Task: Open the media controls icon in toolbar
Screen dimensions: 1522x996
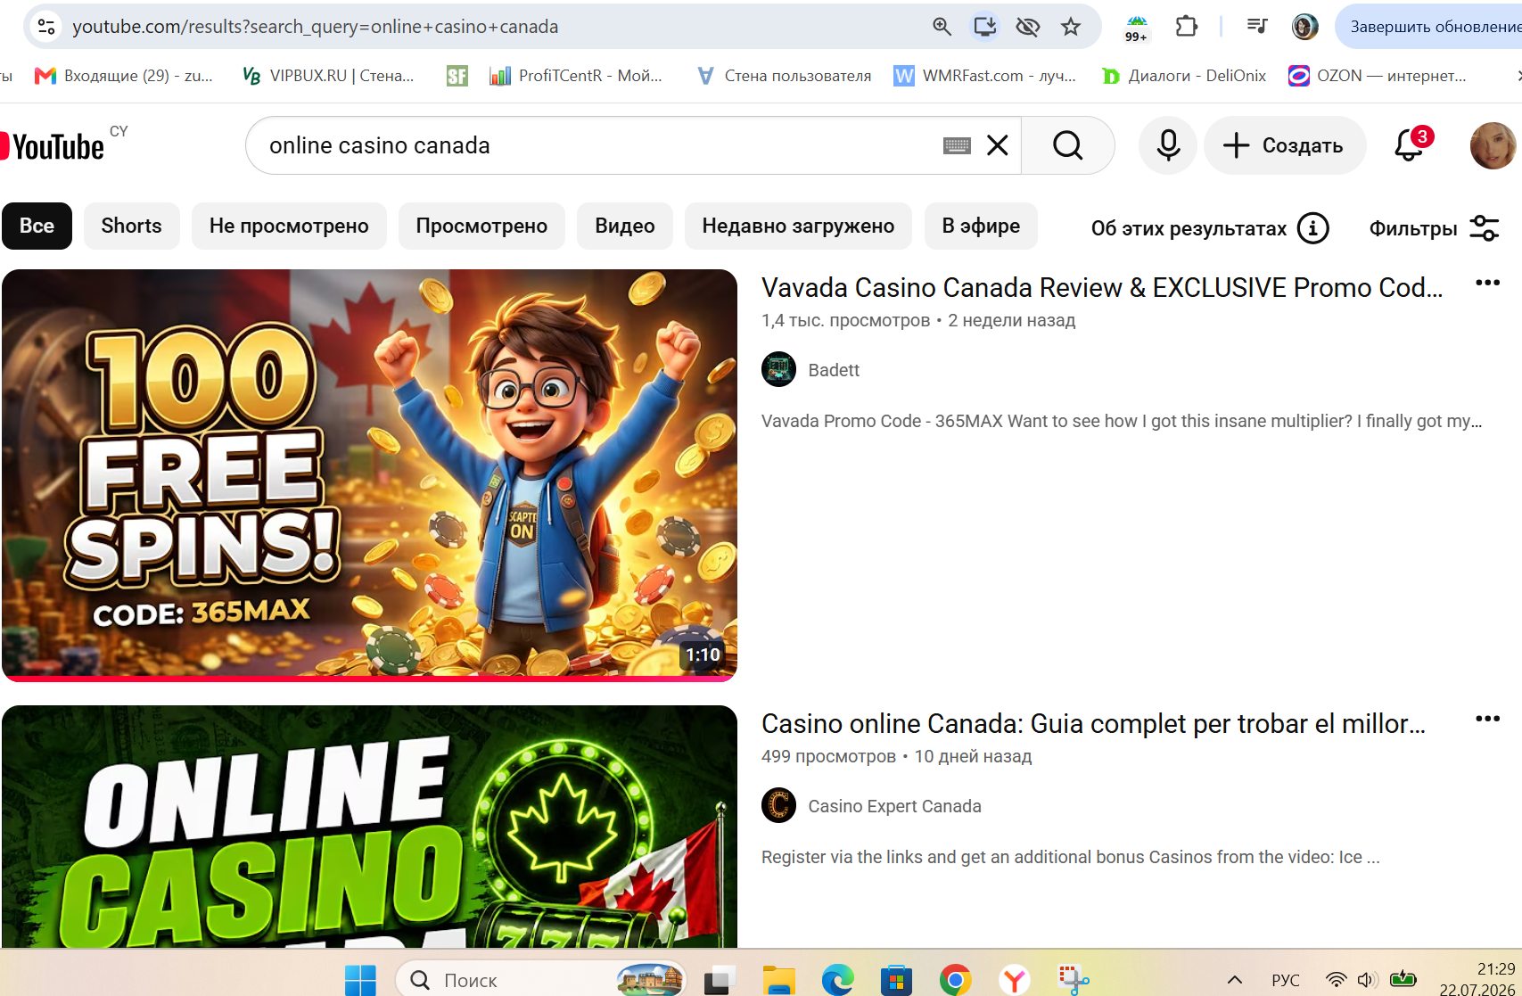Action: [1257, 27]
